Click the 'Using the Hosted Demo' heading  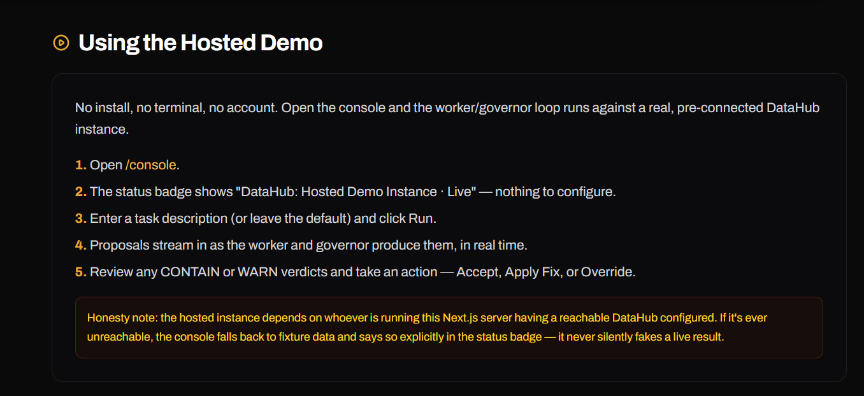pos(200,43)
